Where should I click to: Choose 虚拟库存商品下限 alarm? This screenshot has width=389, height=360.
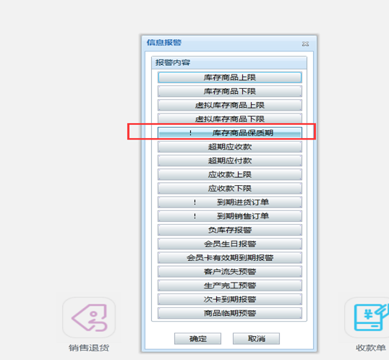pyautogui.click(x=230, y=119)
